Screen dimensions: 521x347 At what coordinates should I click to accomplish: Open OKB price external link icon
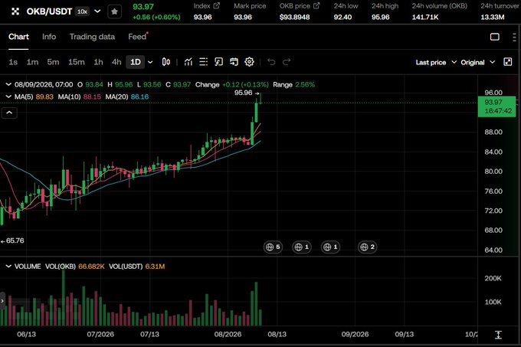316,5
